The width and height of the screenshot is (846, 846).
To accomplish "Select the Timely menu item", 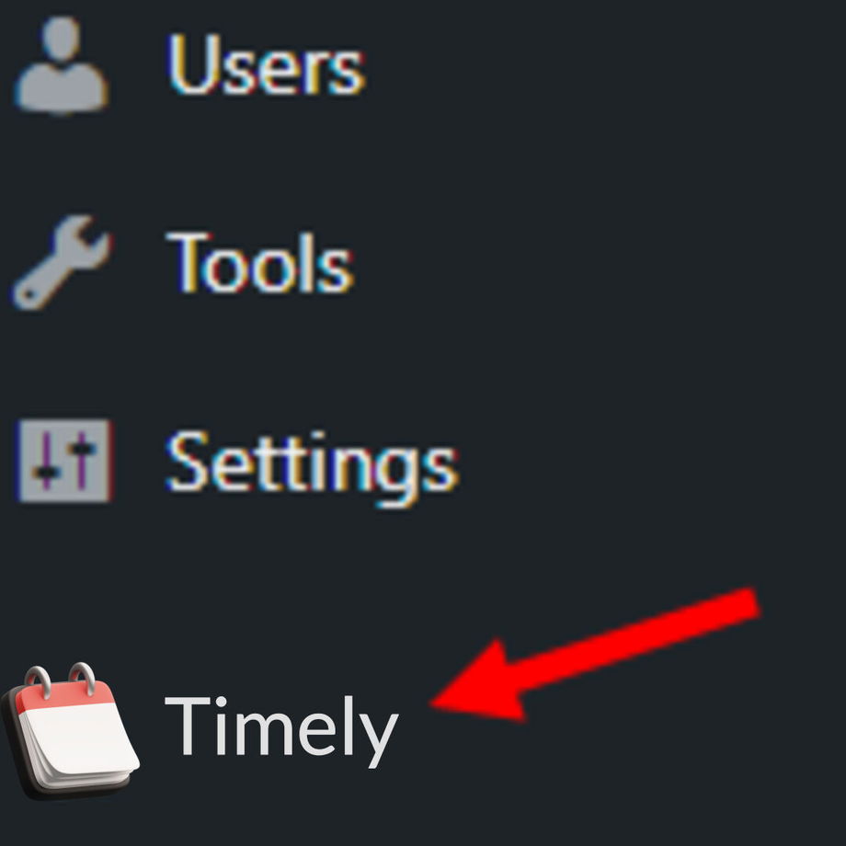I will [200, 731].
